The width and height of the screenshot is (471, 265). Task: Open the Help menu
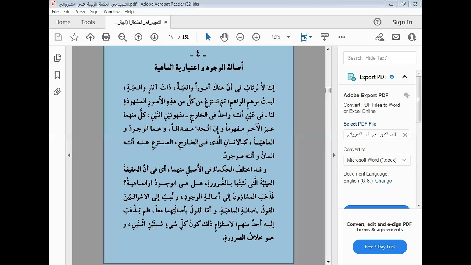pyautogui.click(x=129, y=11)
